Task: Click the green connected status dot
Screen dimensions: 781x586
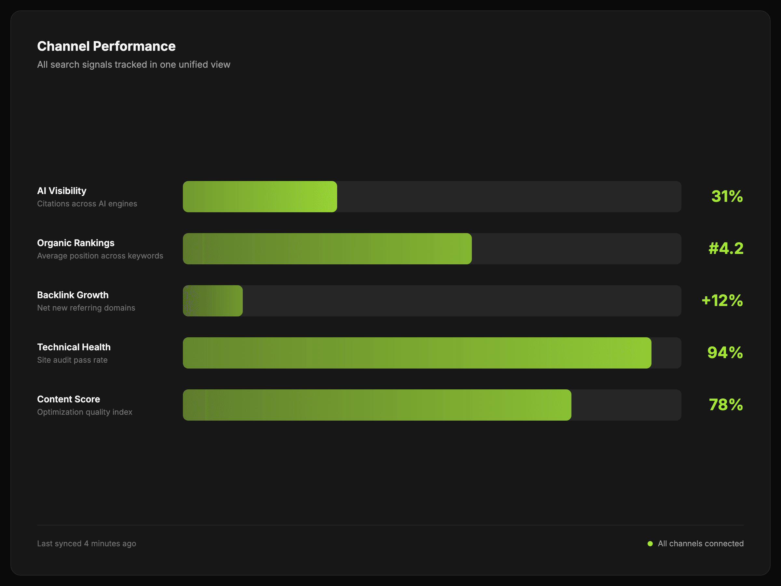Action: (650, 544)
